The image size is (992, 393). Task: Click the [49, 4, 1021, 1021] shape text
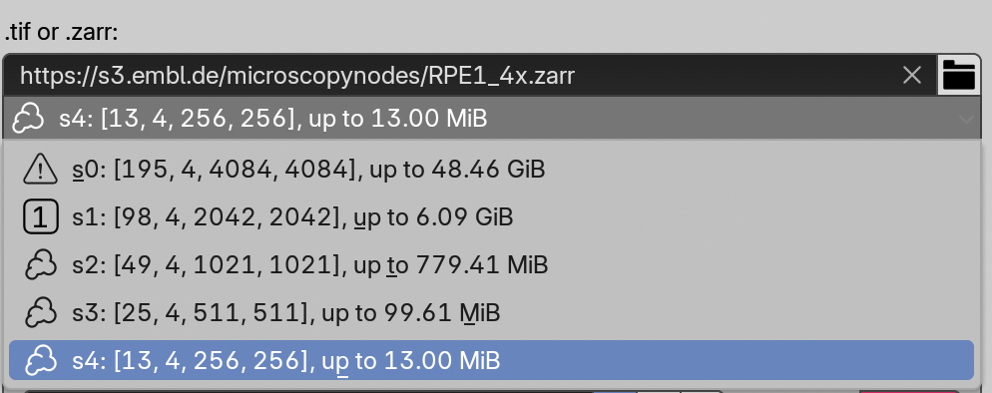[228, 266]
